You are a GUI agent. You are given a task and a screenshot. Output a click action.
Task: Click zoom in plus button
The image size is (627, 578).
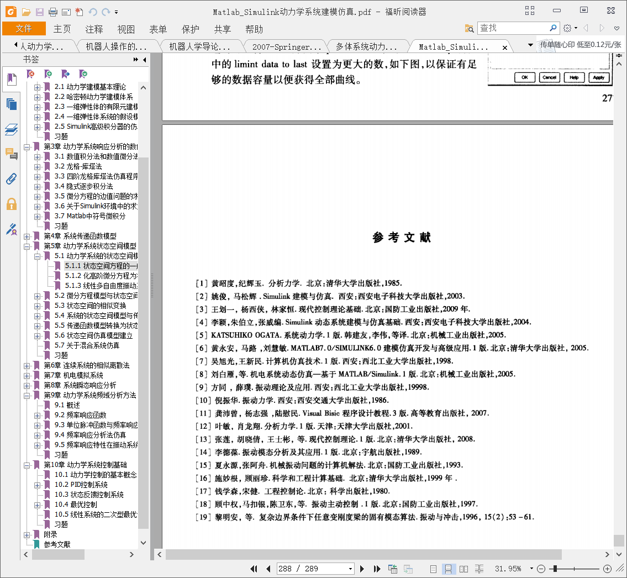[x=607, y=569]
